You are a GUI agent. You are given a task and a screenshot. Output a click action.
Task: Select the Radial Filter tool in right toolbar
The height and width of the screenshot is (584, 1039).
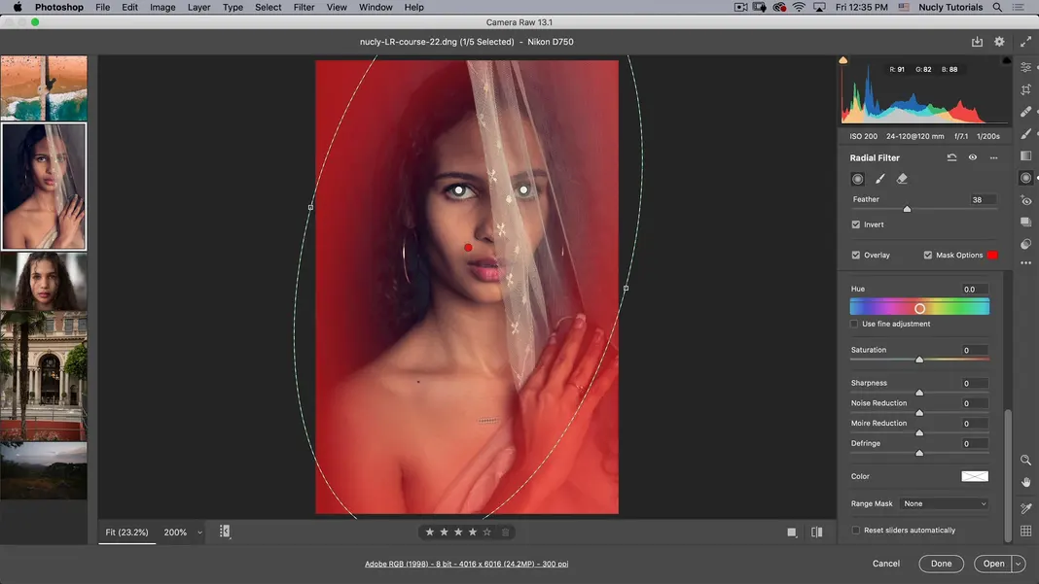1025,178
